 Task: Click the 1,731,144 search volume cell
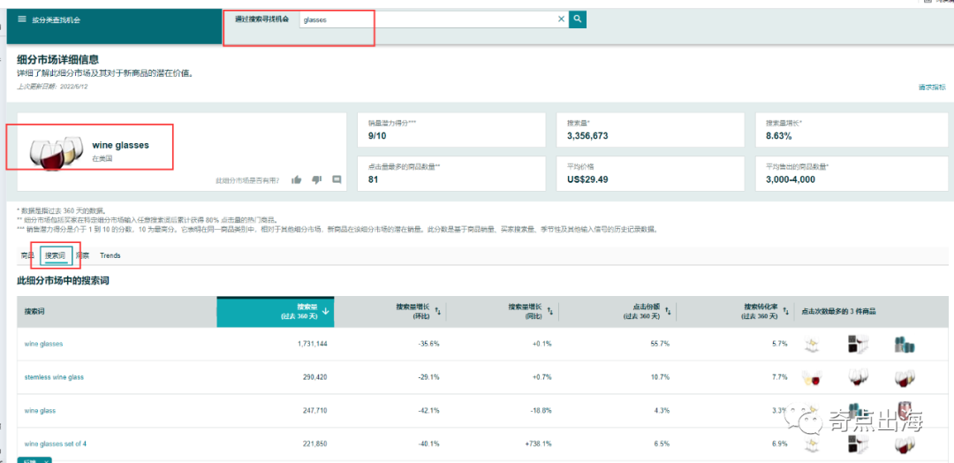[312, 344]
